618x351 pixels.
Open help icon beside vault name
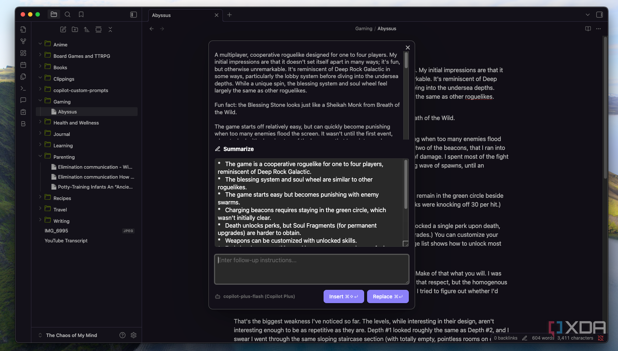tap(122, 335)
